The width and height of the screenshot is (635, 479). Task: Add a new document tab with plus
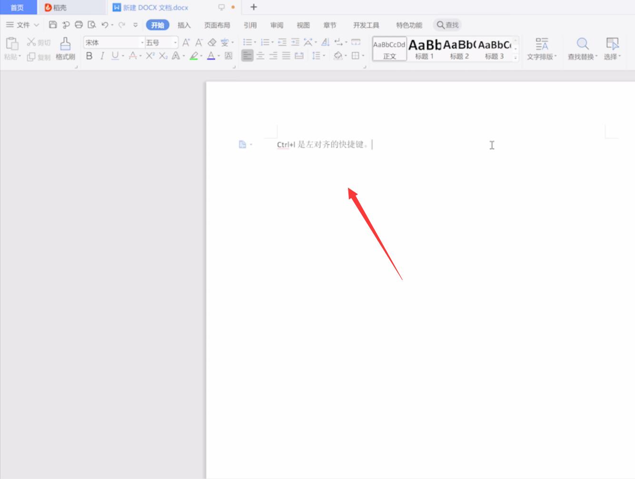254,7
